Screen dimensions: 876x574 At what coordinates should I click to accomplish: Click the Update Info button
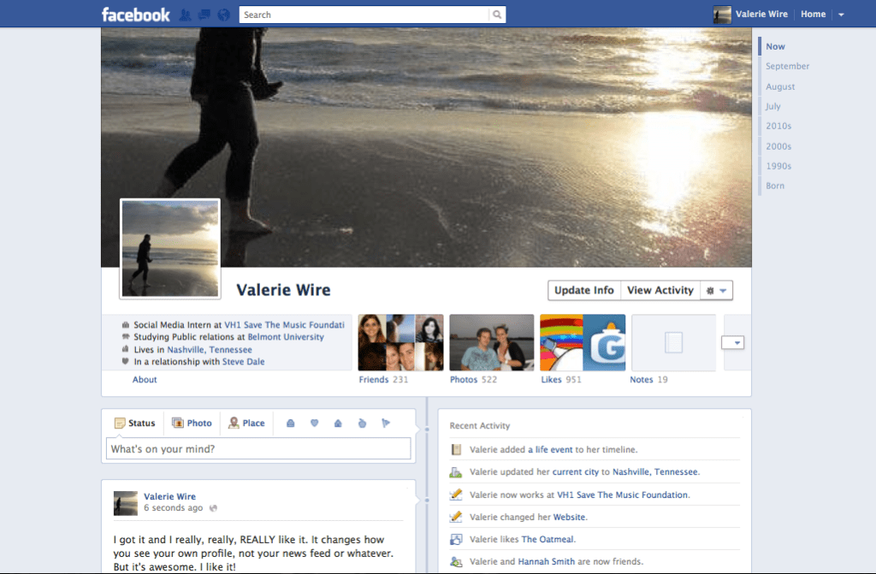583,291
